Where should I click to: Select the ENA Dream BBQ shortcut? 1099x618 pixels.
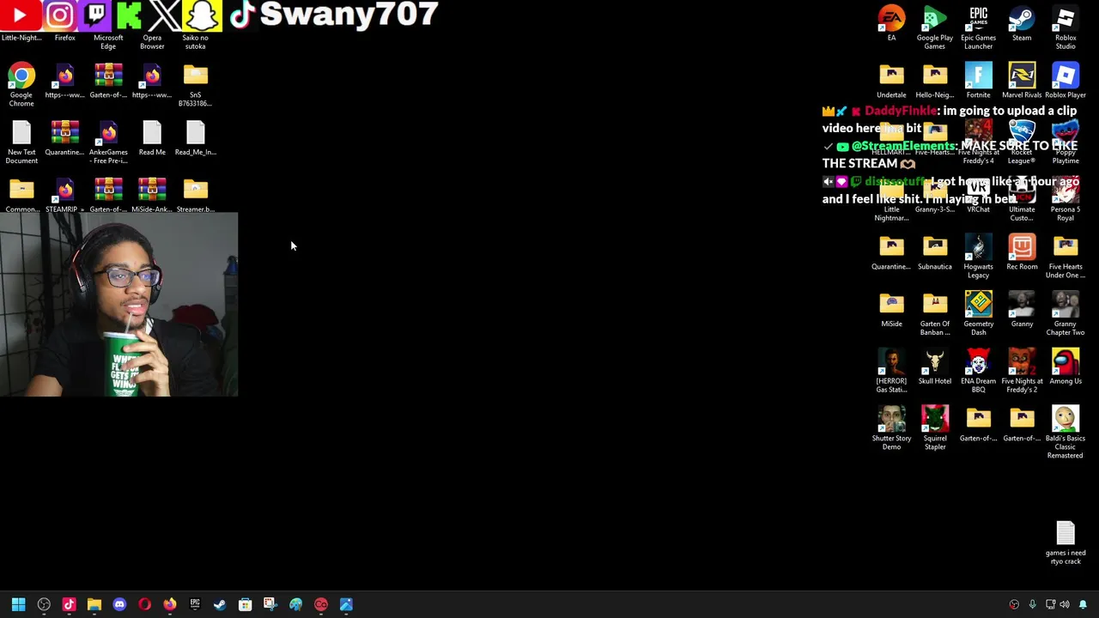pos(978,372)
